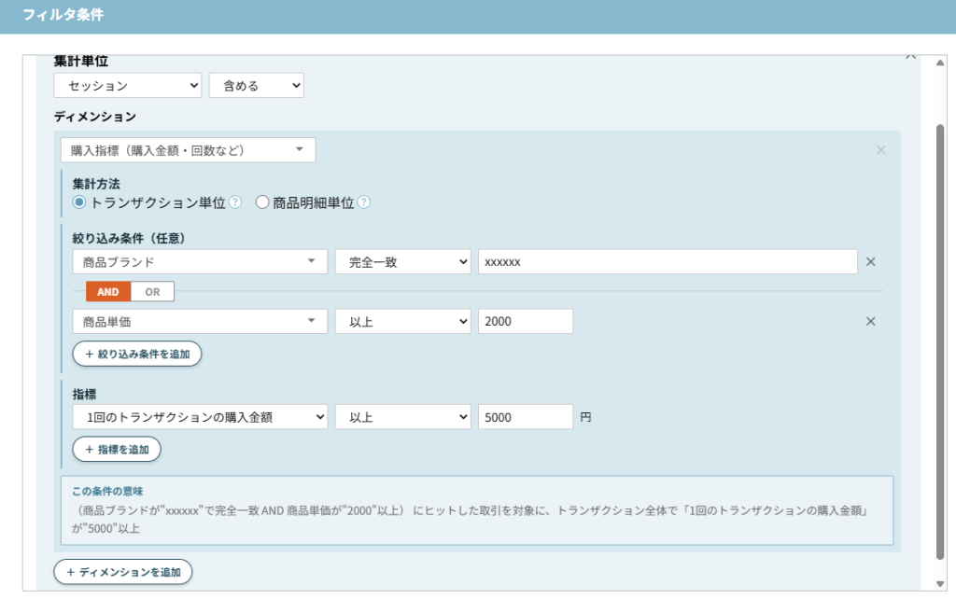Click scrollbar up arrow
Screen dimensions: 956x599
click(940, 63)
